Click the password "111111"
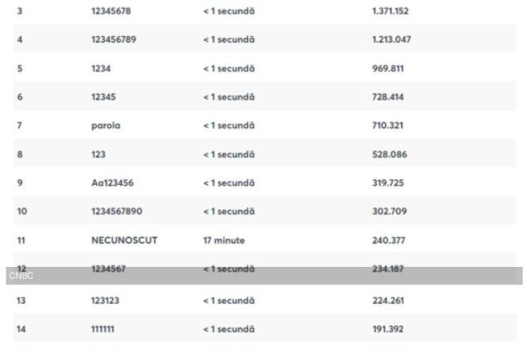The image size is (530, 353). tap(103, 325)
